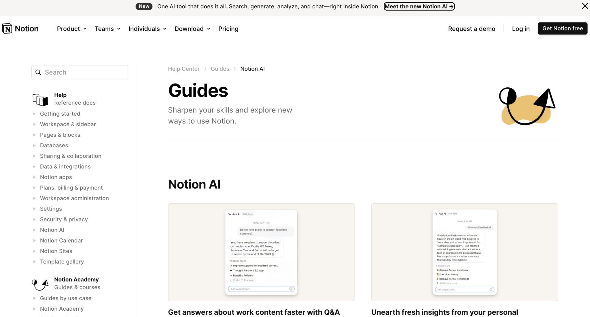Expand the Notion Academy tree triangle
This screenshot has height=317, width=590.
34,309
